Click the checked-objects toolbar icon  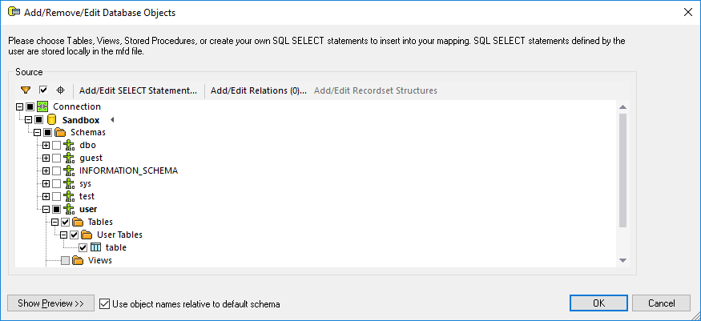click(x=43, y=90)
